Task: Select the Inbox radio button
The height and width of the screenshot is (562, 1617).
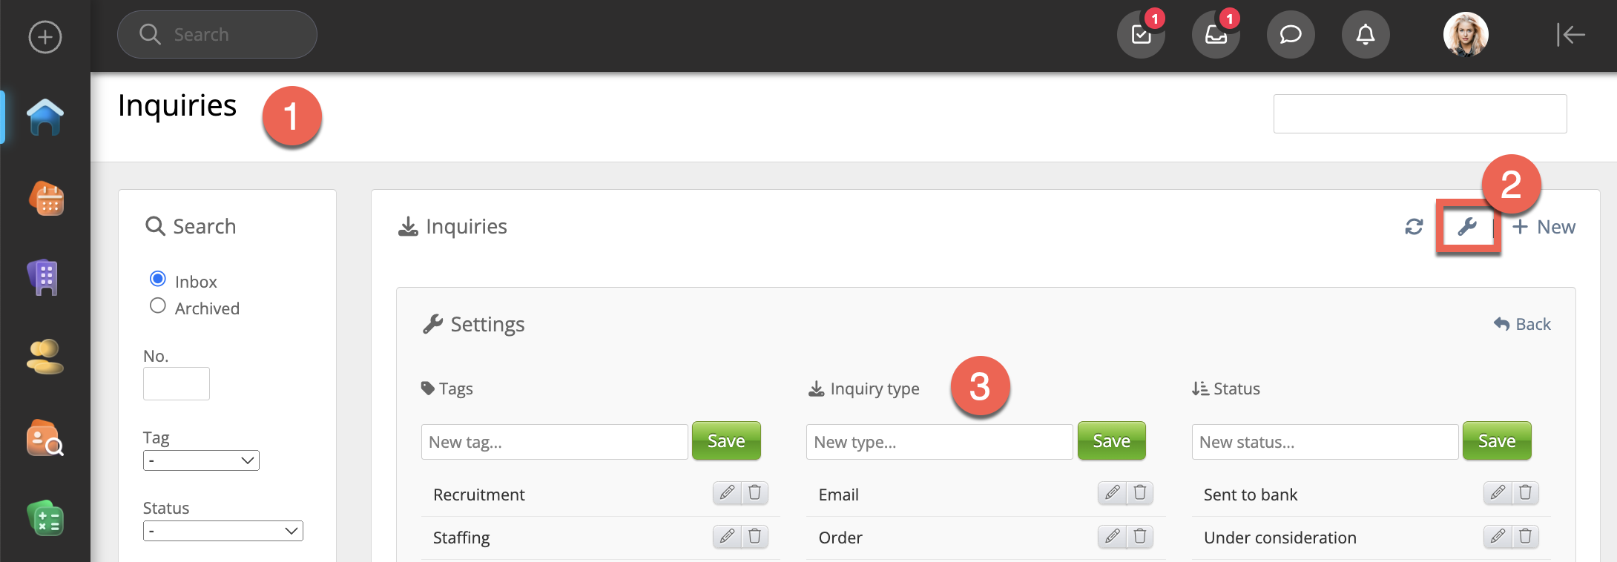Action: pos(158,279)
